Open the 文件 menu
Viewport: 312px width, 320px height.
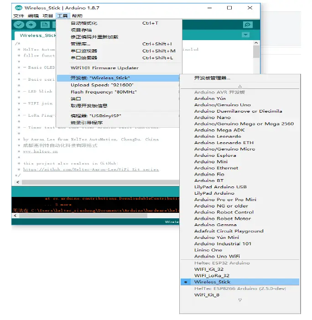(x=19, y=16)
